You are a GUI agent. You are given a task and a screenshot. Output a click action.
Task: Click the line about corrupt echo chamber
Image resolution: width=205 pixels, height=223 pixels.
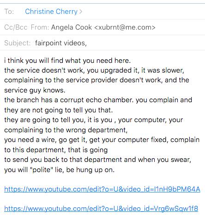(x=98, y=100)
